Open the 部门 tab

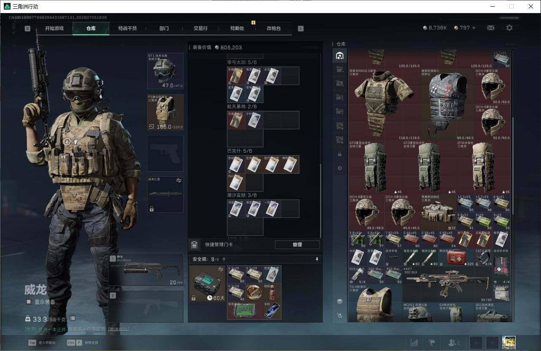tap(164, 29)
